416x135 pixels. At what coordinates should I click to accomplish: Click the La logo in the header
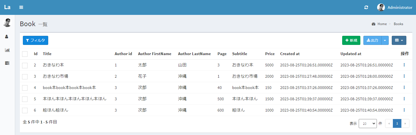point(7,7)
